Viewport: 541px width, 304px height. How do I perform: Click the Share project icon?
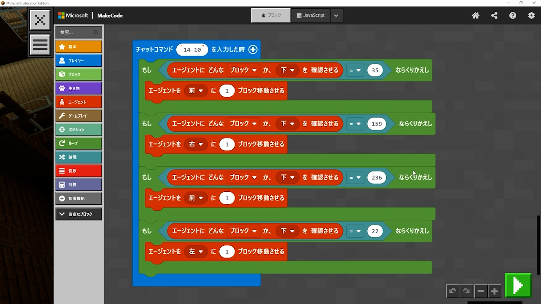[494, 16]
